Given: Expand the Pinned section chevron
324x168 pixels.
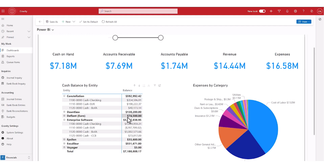Looking at the screenshot, I should click(x=29, y=37).
